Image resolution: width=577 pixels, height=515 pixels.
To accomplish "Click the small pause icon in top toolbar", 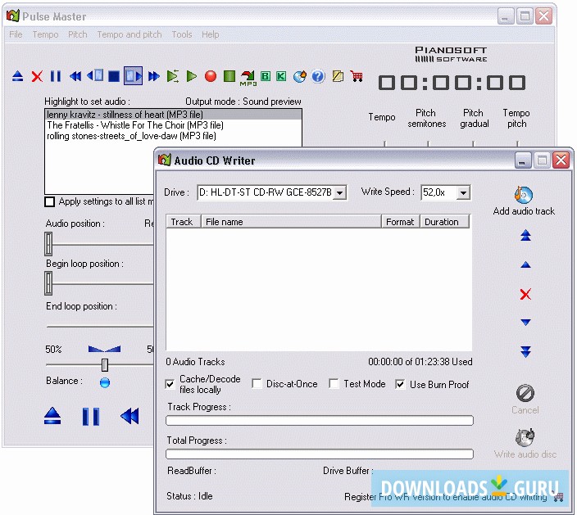I will click(x=56, y=76).
